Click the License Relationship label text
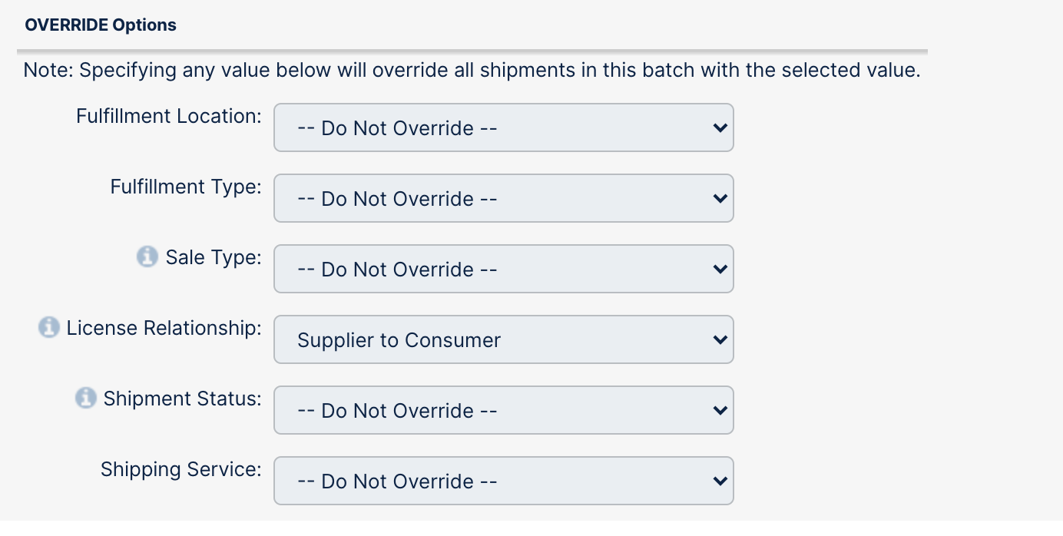Viewport: 1063px width, 536px height. point(164,328)
